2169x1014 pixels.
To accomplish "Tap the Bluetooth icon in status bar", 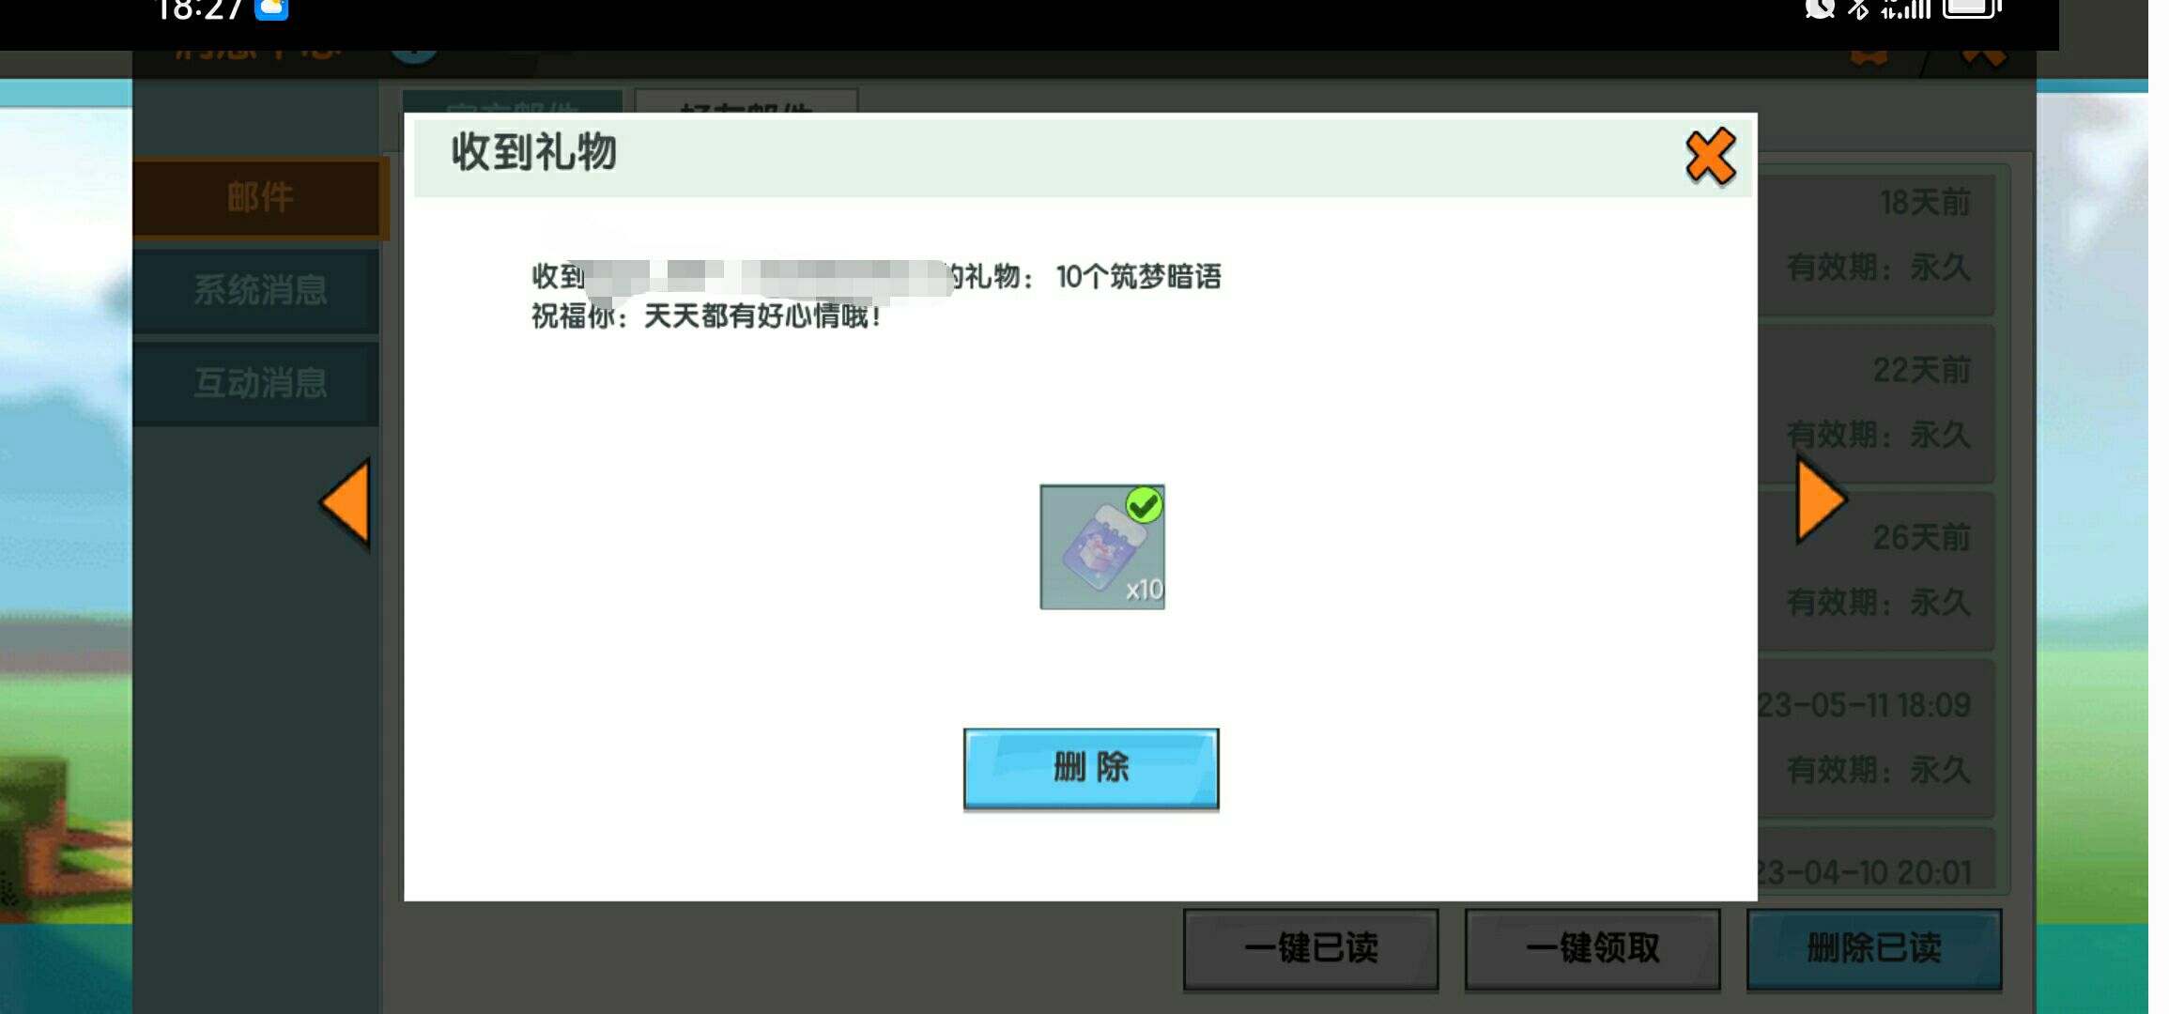I will [1858, 9].
